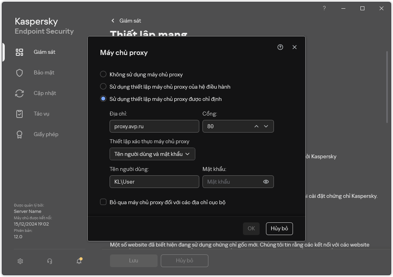
Task: Click the version number 12.0
Action: (x=18, y=237)
